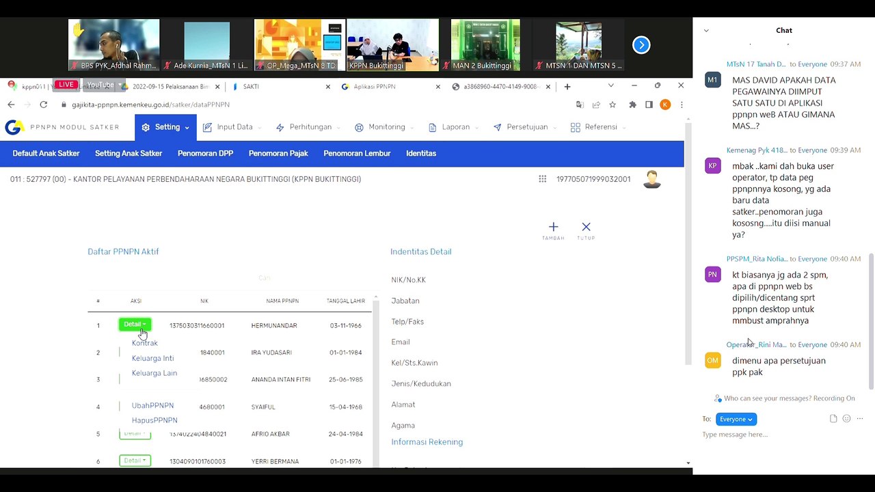The height and width of the screenshot is (492, 875).
Task: Open the Detail dropdown for Yerri Bermana
Action: point(135,461)
